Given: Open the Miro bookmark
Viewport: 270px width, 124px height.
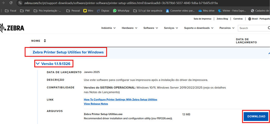Looking at the screenshot, I should tap(88, 11).
